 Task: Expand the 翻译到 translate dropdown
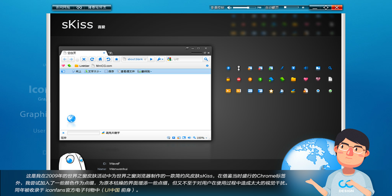click(144, 72)
